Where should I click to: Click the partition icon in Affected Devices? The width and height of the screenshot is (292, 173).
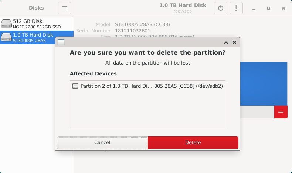point(75,86)
